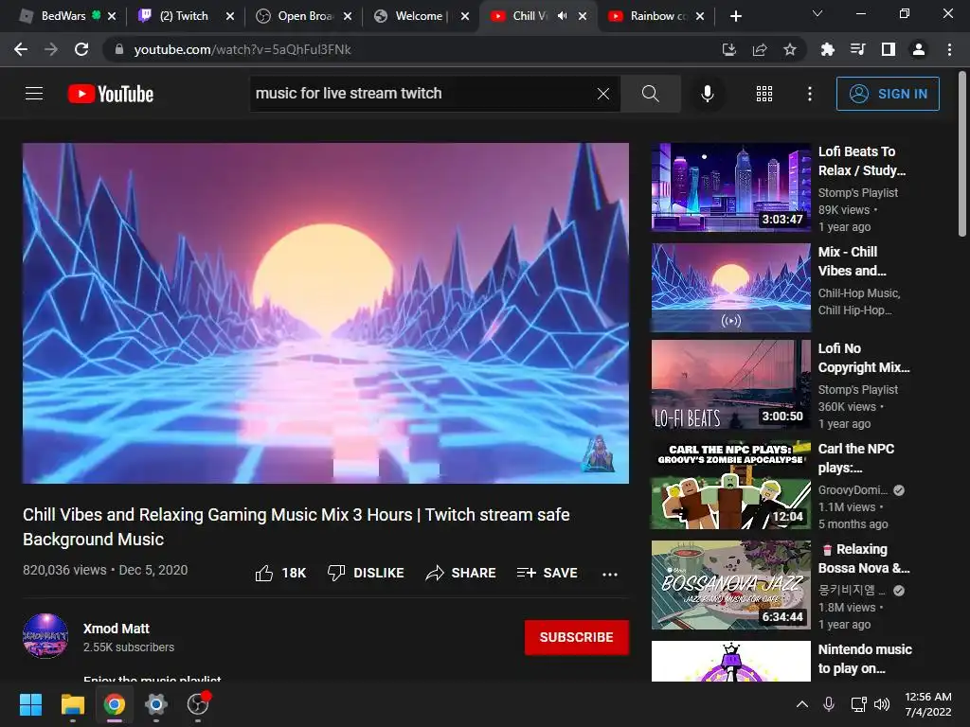Open the Xmod Matt channel name
Image resolution: width=970 pixels, height=727 pixels.
point(117,629)
